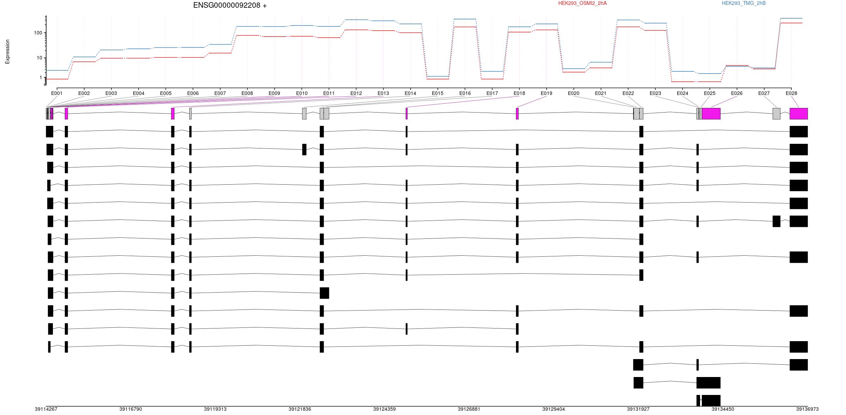Click exon label E015
Viewport: 846px width, 415px height.
437,93
